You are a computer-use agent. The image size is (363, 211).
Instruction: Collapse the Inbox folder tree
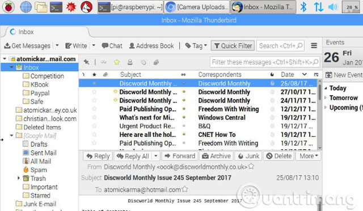(11, 67)
